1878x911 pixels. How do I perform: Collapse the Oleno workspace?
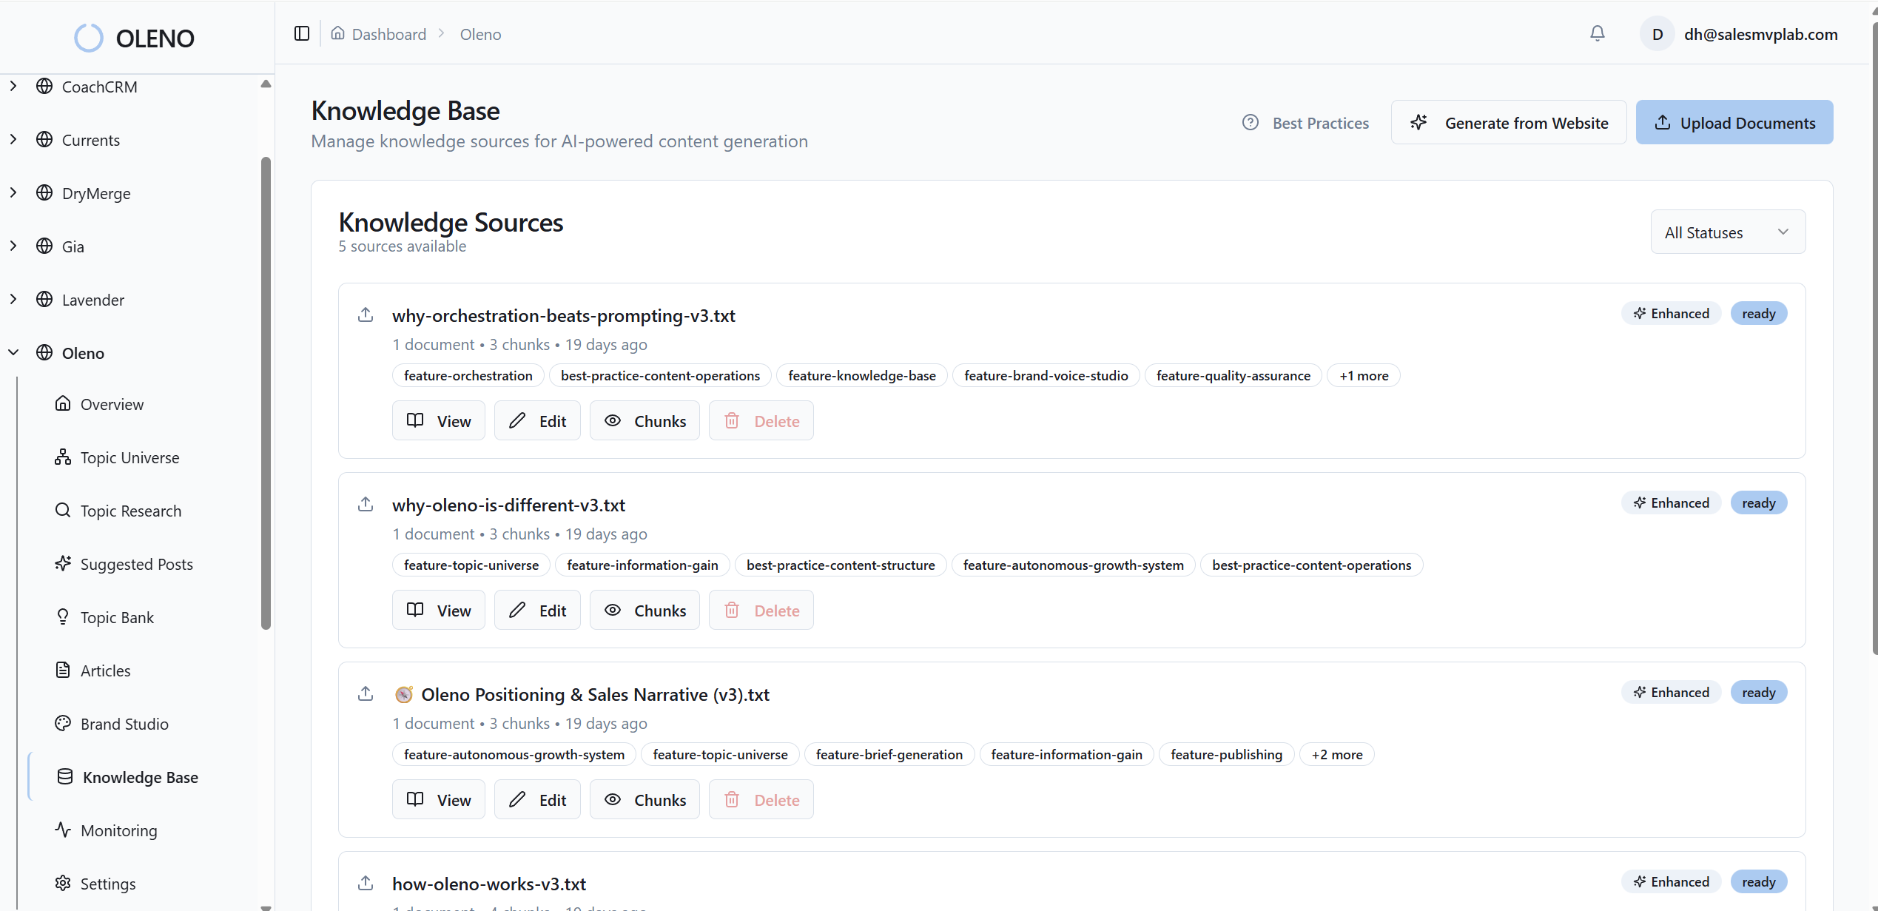13,352
